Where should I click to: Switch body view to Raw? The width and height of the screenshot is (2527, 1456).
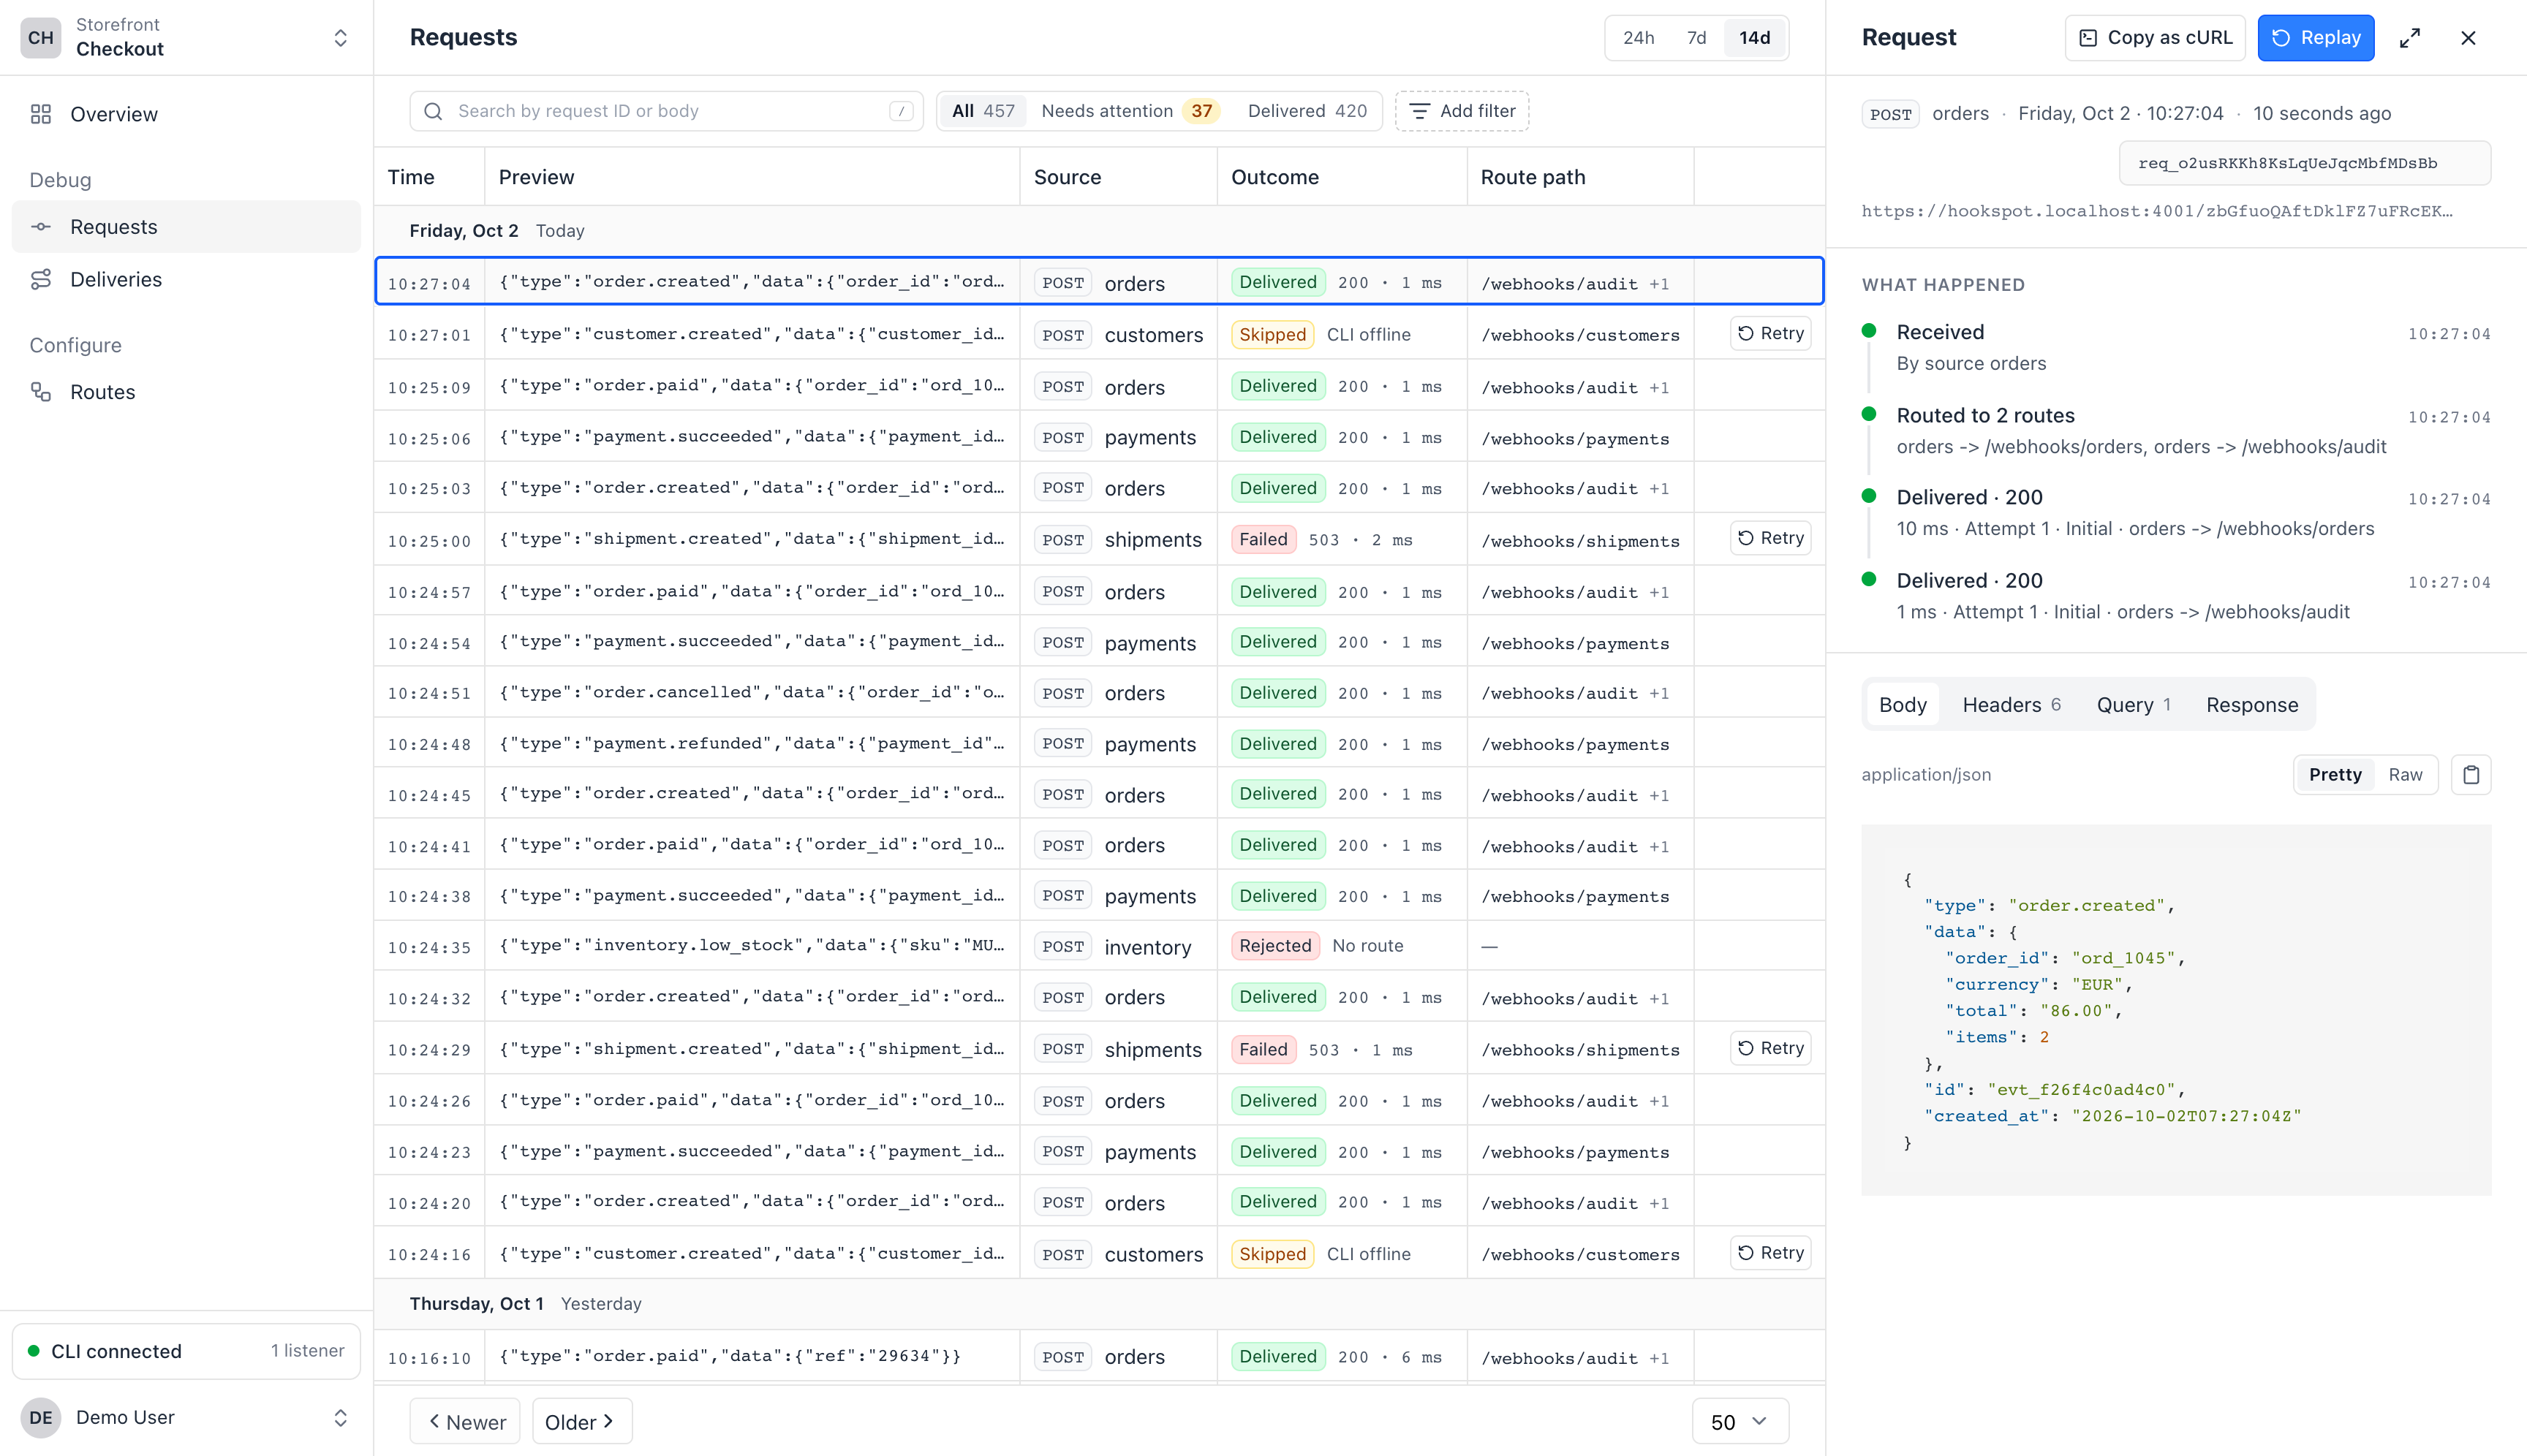2405,775
